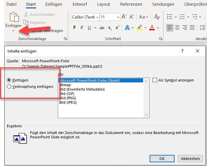Clear all formatting with the eraser A icon
207x166 pixels.
click(157, 17)
